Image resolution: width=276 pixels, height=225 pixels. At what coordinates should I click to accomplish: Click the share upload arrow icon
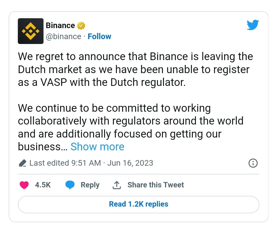point(117,185)
